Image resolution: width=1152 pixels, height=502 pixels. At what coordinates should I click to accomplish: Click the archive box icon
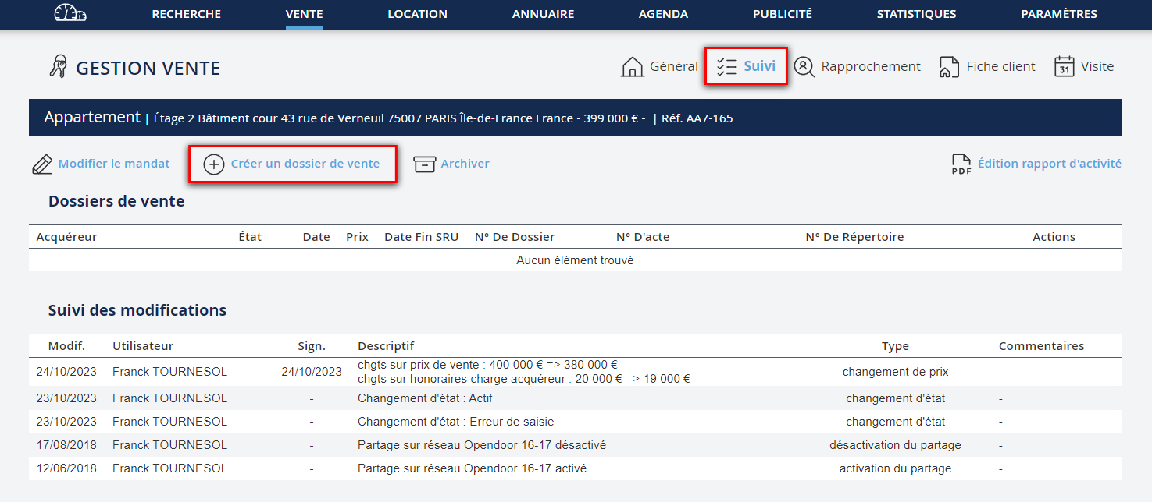[424, 164]
